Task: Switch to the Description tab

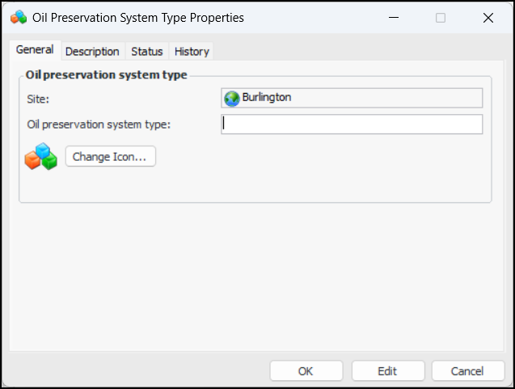Action: pyautogui.click(x=92, y=51)
